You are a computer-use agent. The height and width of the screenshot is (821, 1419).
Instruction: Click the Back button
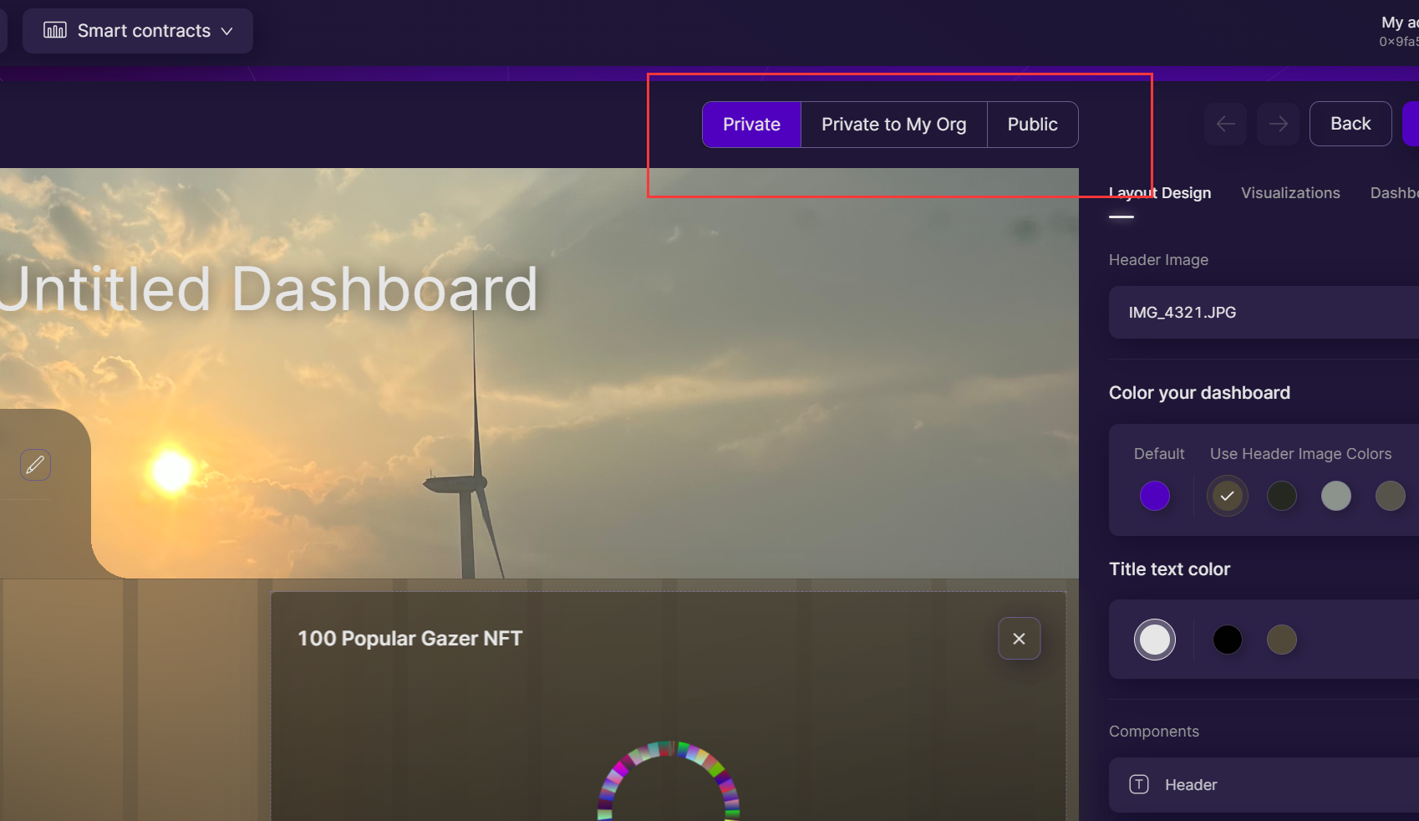pos(1350,124)
